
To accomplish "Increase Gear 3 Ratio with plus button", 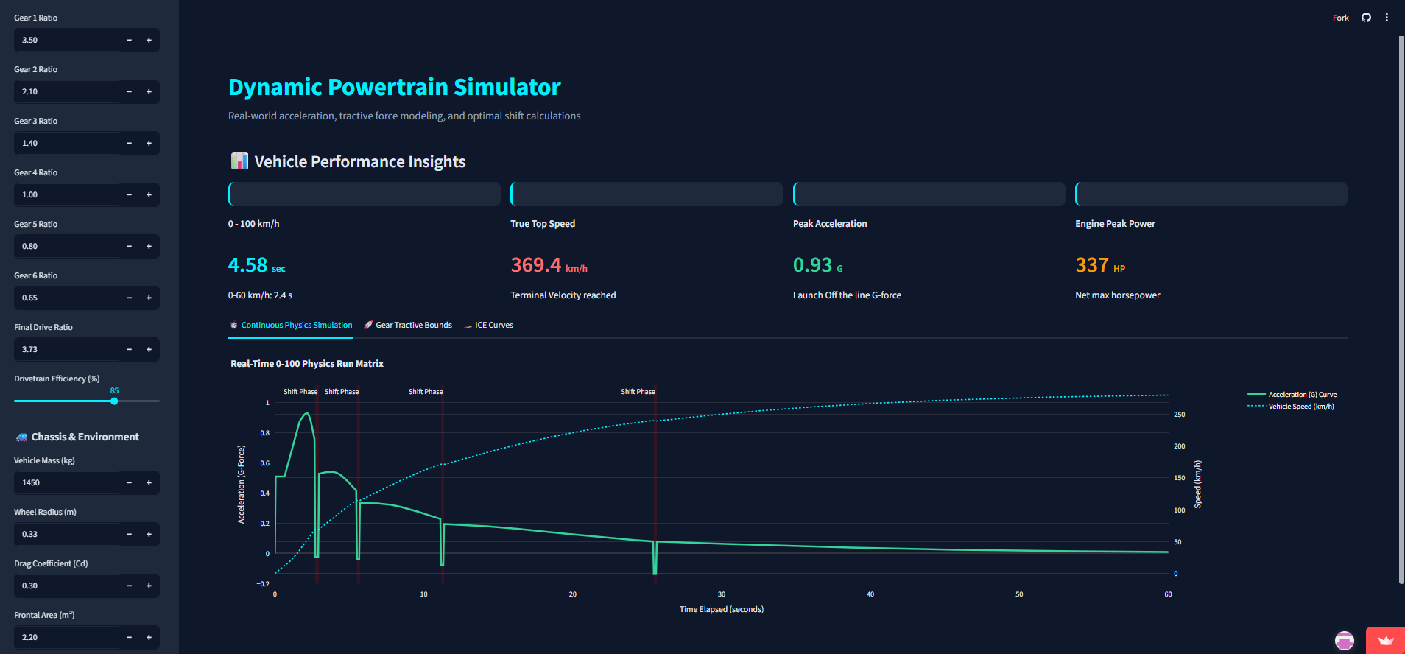I will pyautogui.click(x=149, y=143).
